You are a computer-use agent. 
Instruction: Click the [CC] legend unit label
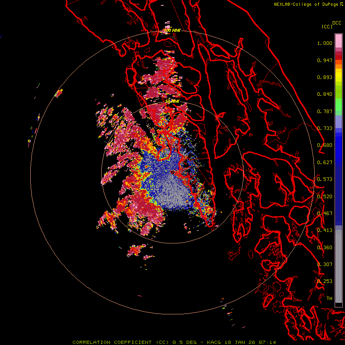pyautogui.click(x=327, y=26)
